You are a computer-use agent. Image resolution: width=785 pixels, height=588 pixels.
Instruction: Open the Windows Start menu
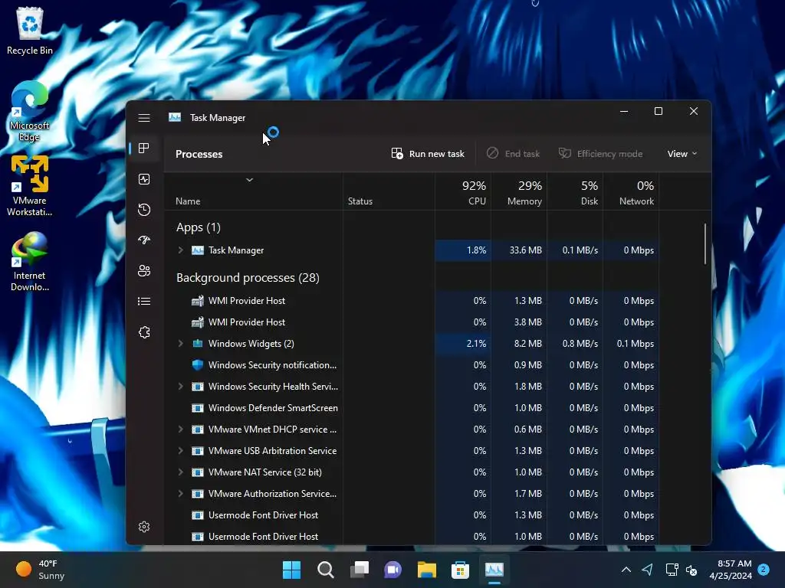pos(291,570)
